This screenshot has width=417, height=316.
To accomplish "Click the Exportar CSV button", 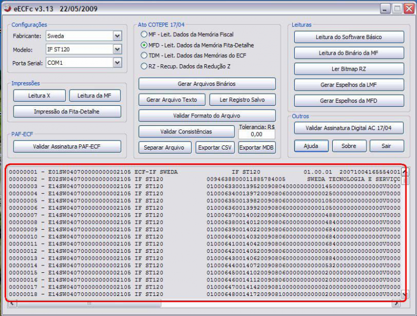I will pyautogui.click(x=215, y=147).
